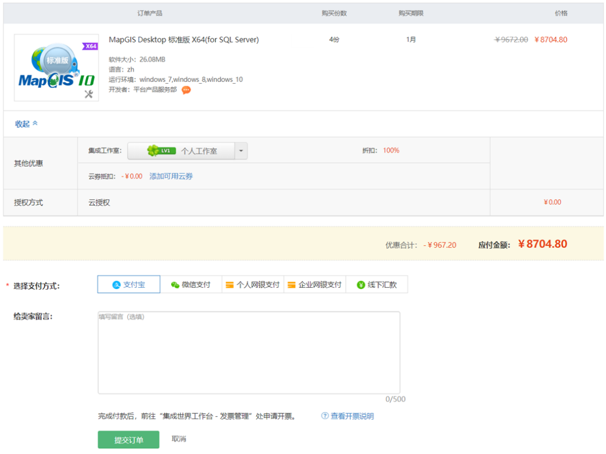Submit the order with 提交订单 button
The height and width of the screenshot is (454, 606).
[128, 439]
